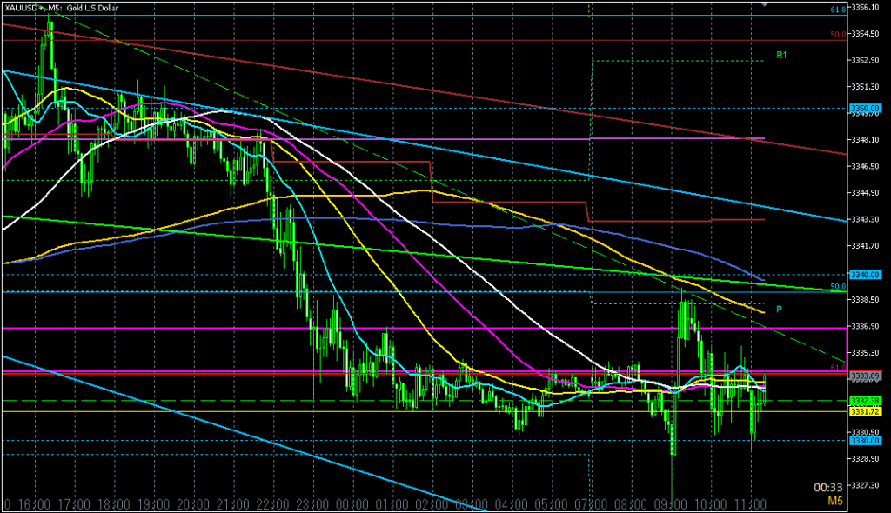Click the 02:00 time axis label
The image size is (891, 513).
432,505
